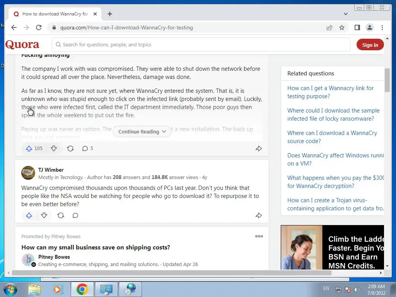Image resolution: width=396 pixels, height=297 pixels.
Task: Open related question about locky ransomware sample
Action: point(333,114)
